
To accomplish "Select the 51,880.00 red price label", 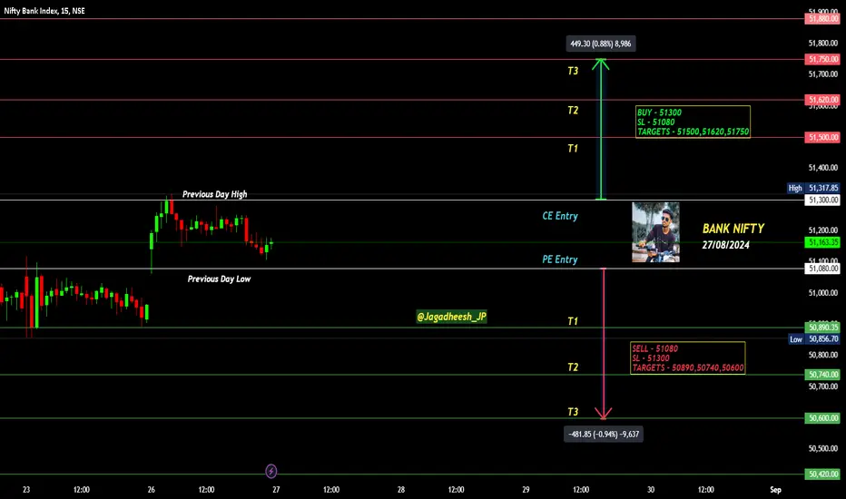I will 822,19.
